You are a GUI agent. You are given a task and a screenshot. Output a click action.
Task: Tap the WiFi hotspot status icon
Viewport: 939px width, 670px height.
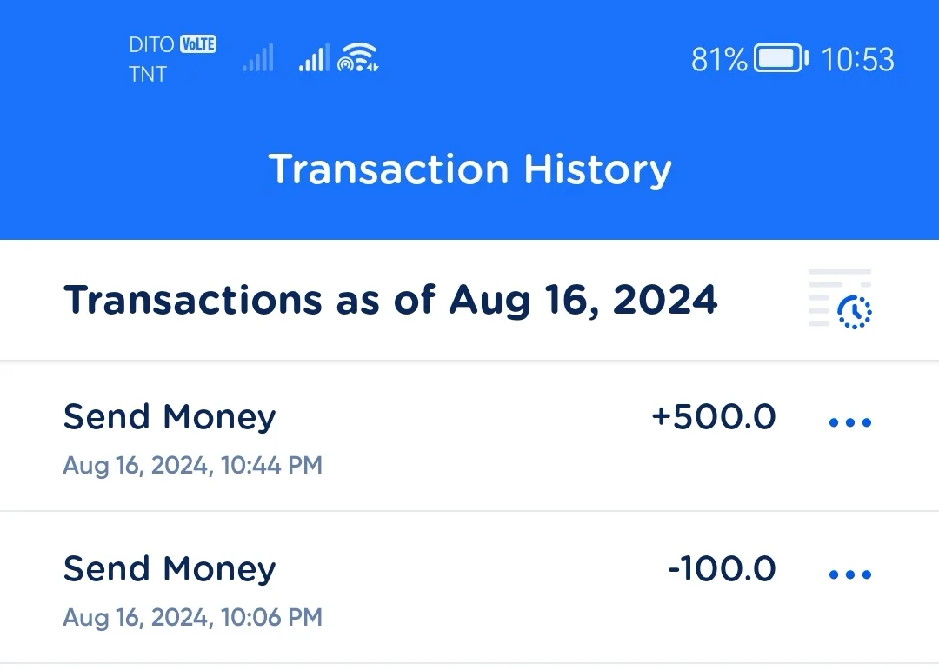(x=357, y=57)
